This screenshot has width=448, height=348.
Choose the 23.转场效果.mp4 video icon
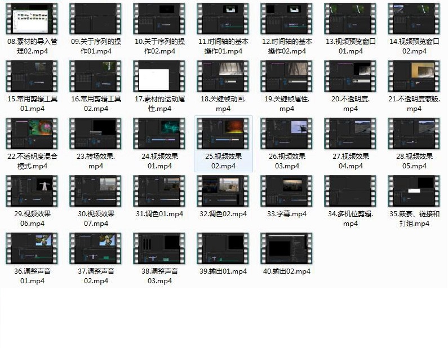[96, 133]
